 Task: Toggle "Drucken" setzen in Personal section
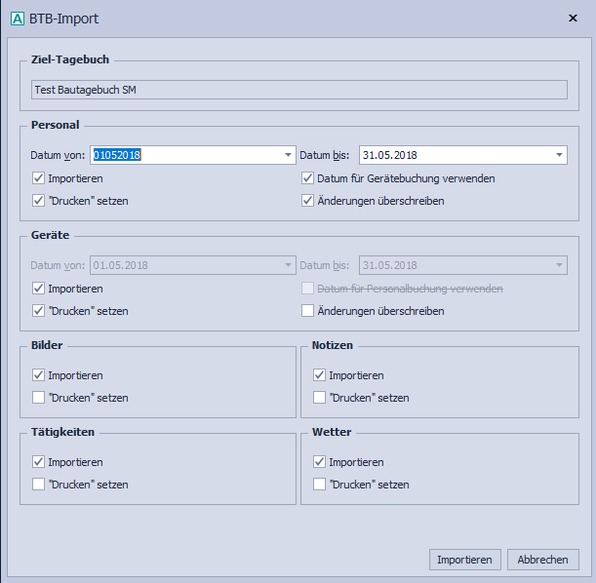click(38, 201)
